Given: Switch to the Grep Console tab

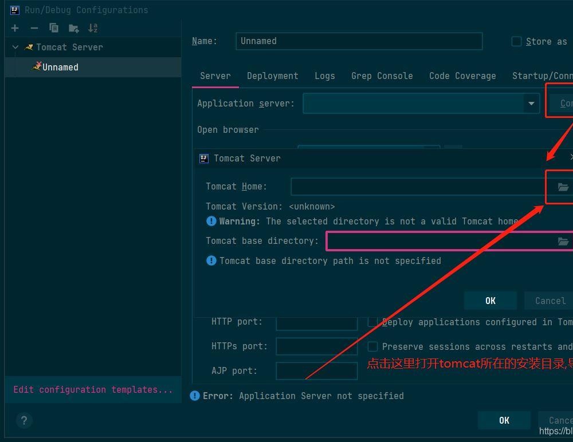Looking at the screenshot, I should point(382,76).
